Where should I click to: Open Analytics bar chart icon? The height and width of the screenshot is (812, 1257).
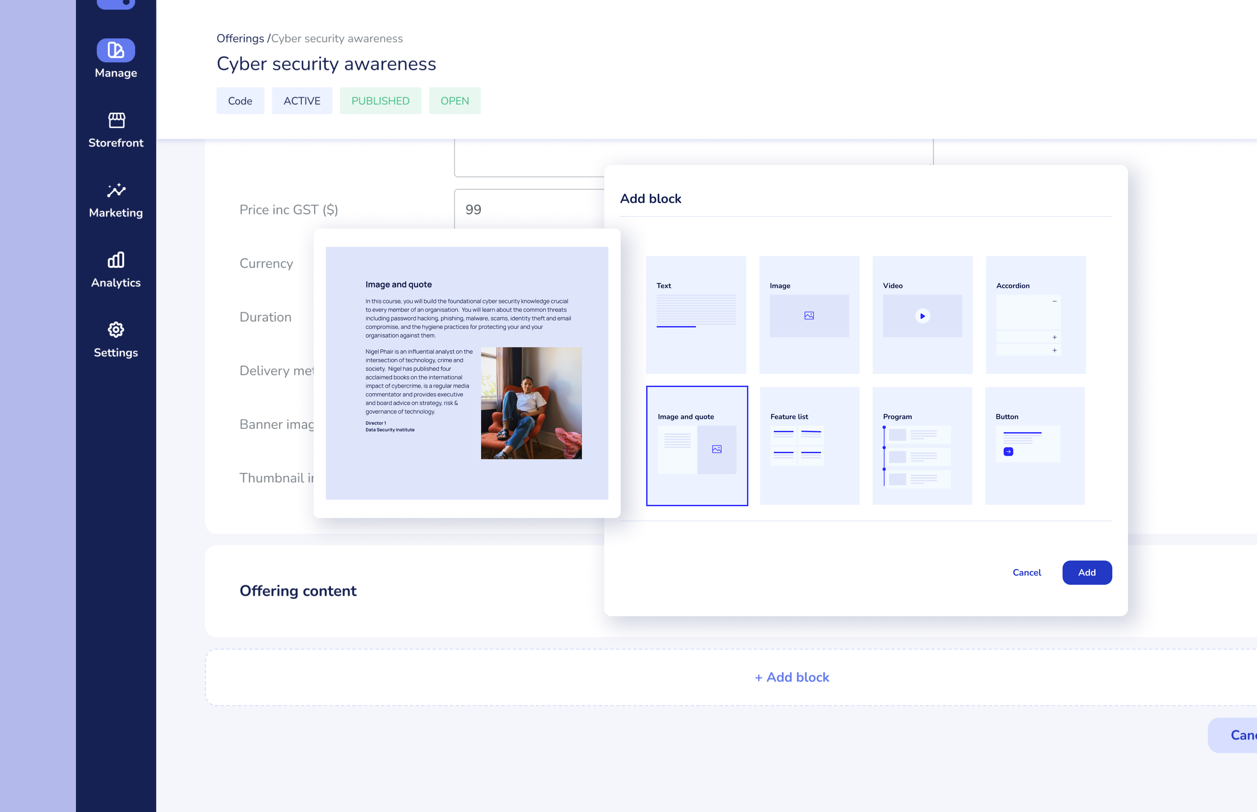(116, 260)
